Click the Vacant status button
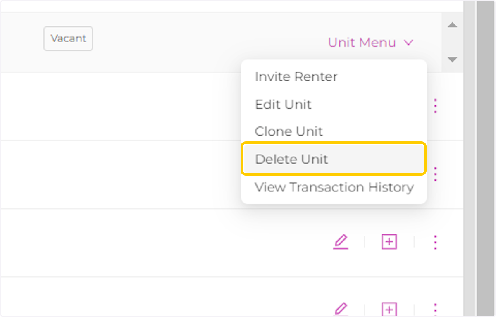The height and width of the screenshot is (317, 496). tap(68, 38)
